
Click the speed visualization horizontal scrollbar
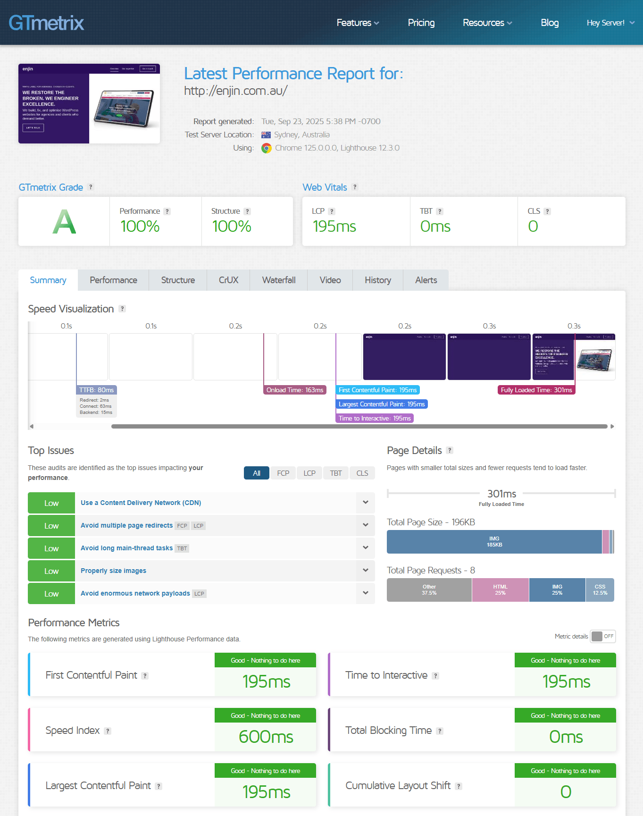click(x=359, y=426)
